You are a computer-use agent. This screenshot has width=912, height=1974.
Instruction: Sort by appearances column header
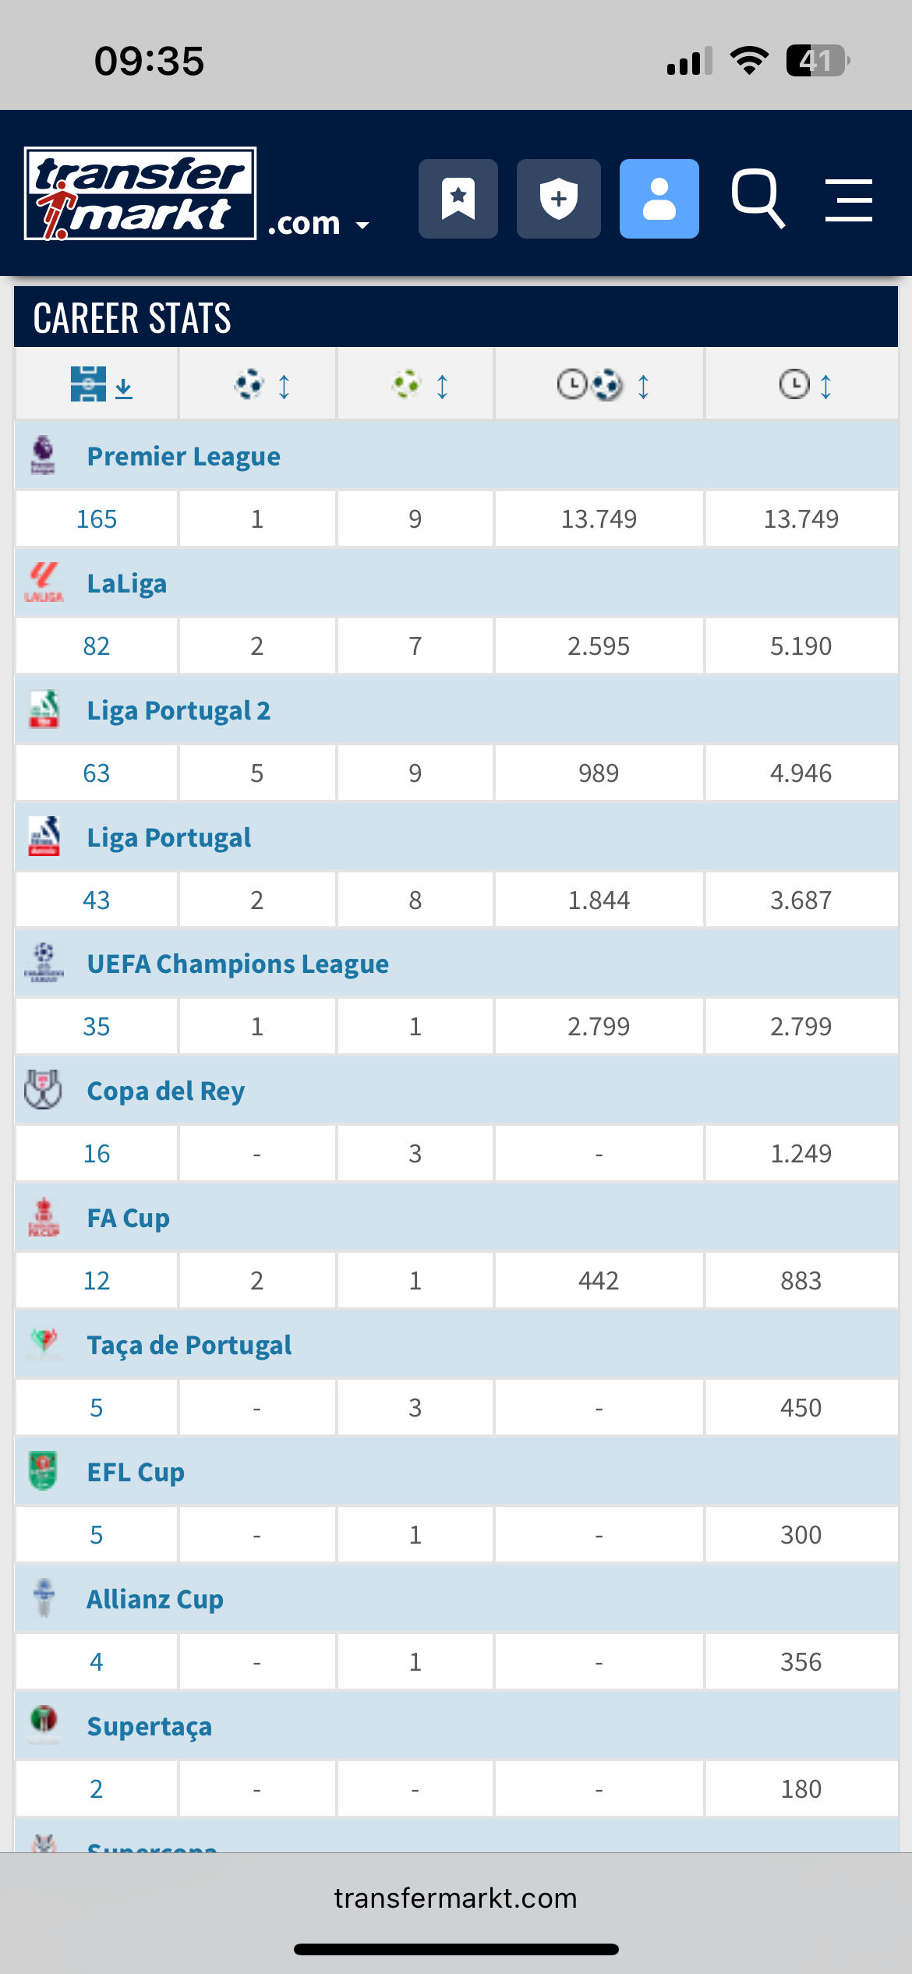(101, 385)
